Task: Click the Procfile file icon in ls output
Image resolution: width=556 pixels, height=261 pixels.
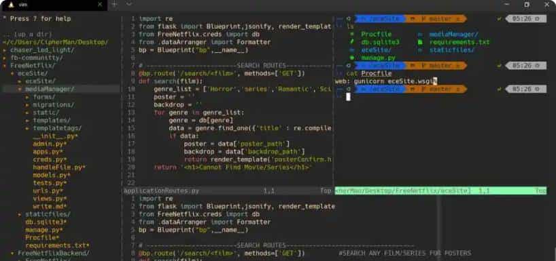Action: tap(352, 35)
